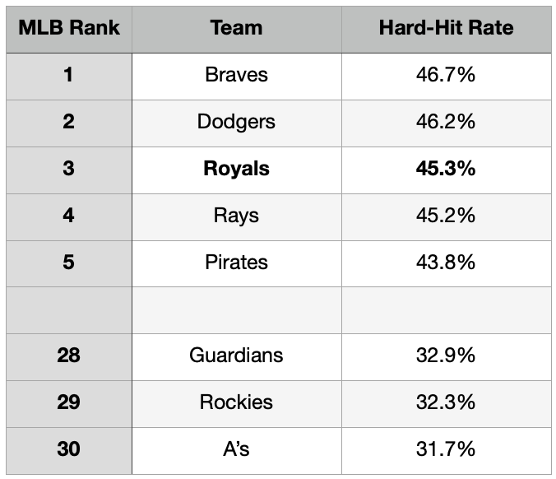Select the 31.7% rate cell
556x479 pixels.
(446, 449)
